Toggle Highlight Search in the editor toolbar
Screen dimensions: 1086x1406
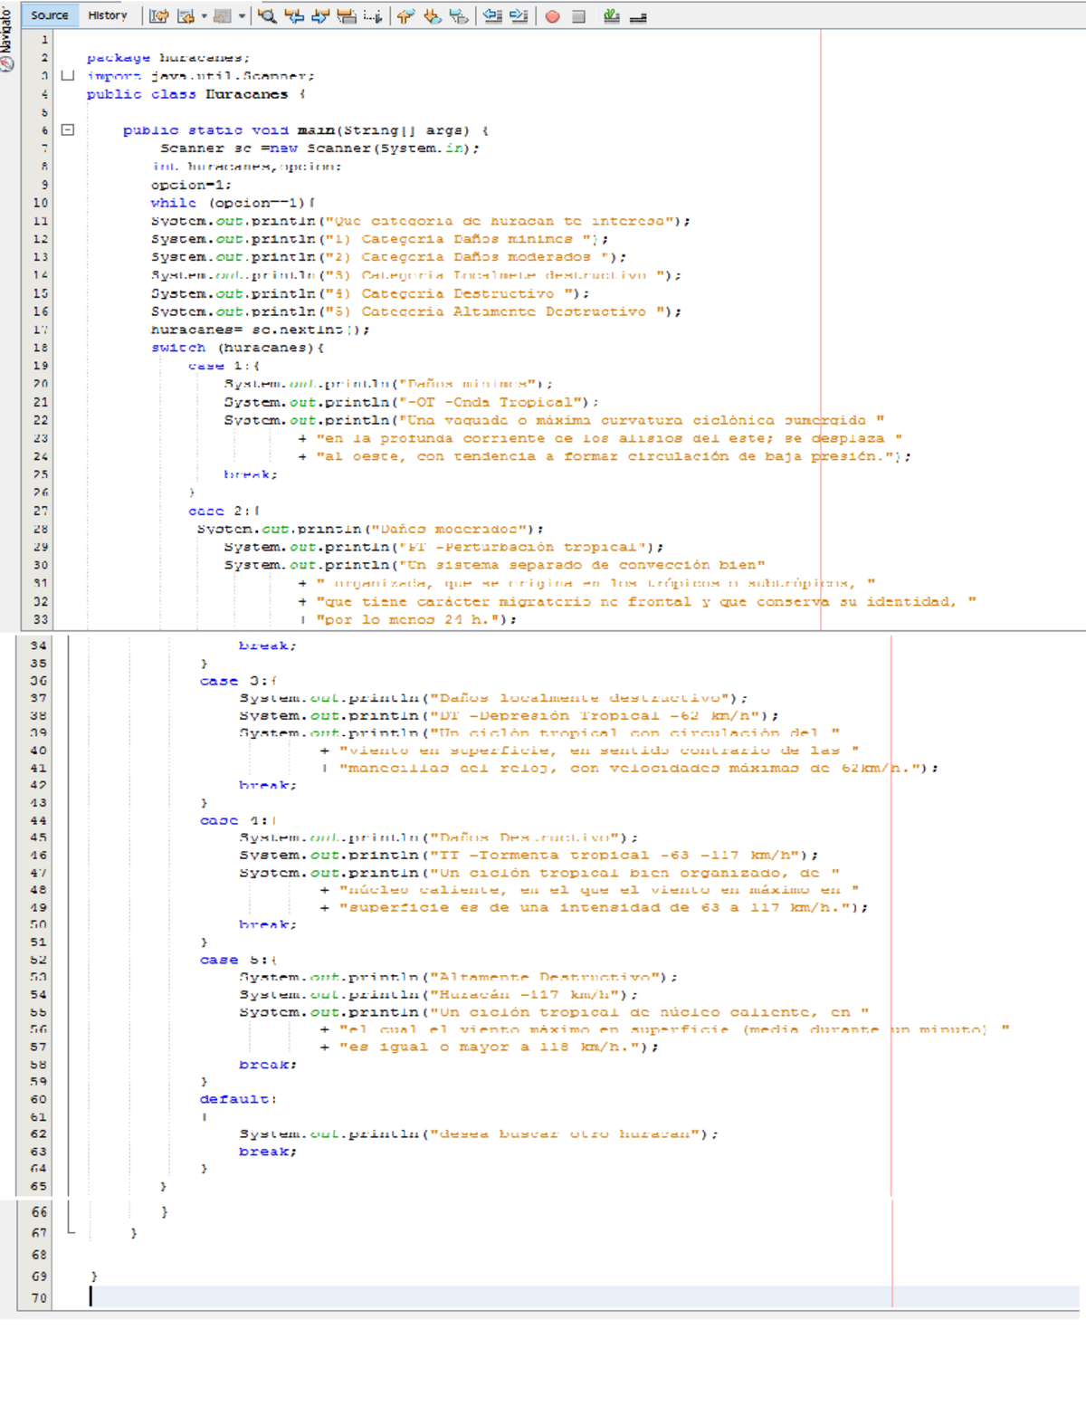coord(347,16)
